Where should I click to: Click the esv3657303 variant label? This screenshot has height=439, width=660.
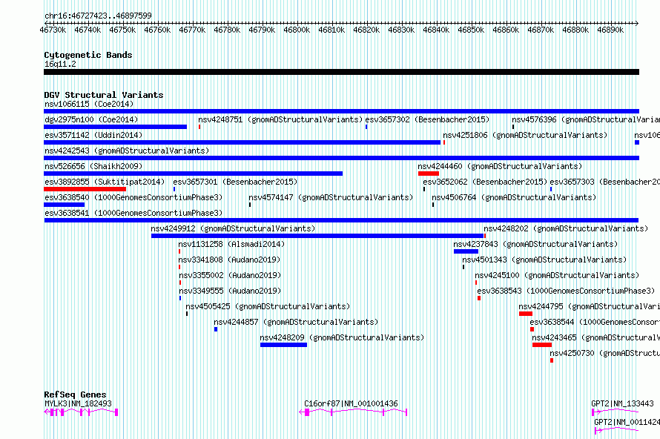point(605,182)
